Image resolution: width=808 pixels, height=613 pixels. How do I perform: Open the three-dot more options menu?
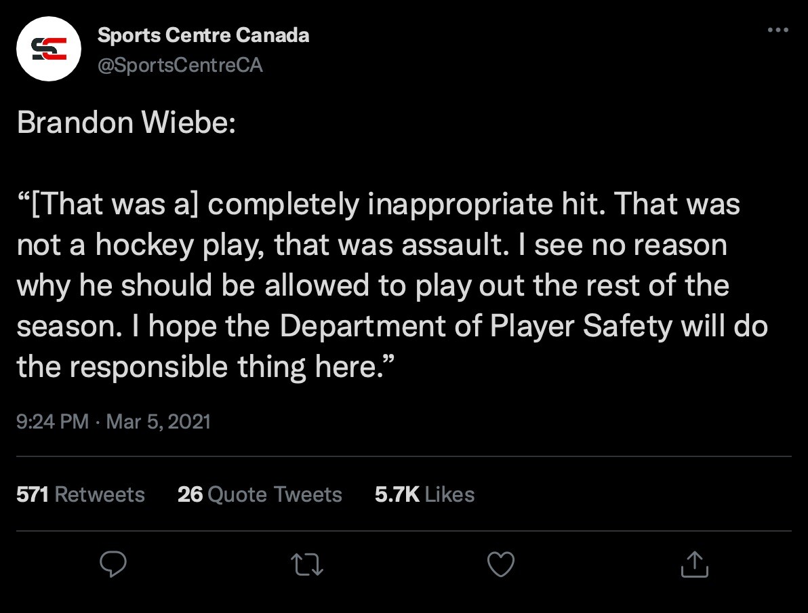(777, 31)
